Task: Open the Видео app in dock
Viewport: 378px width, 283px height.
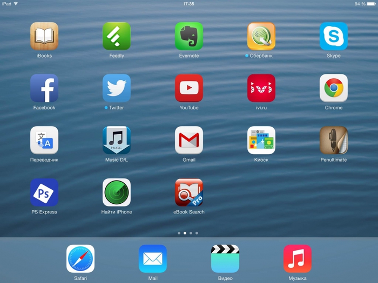Action: coord(225,259)
